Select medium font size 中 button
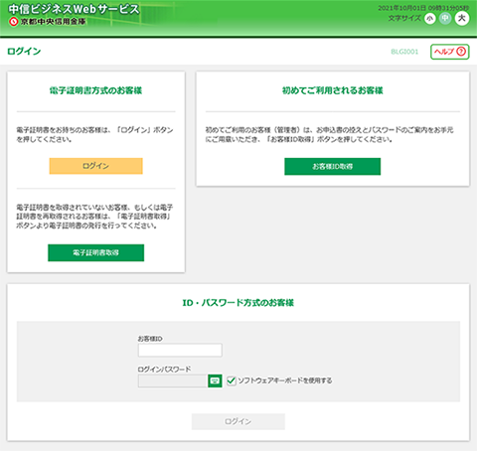Screen dimensions: 477x451 445,19
